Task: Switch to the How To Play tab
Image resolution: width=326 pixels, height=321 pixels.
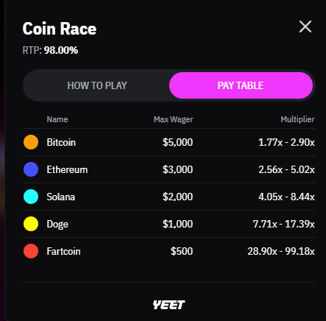Action: (x=97, y=85)
